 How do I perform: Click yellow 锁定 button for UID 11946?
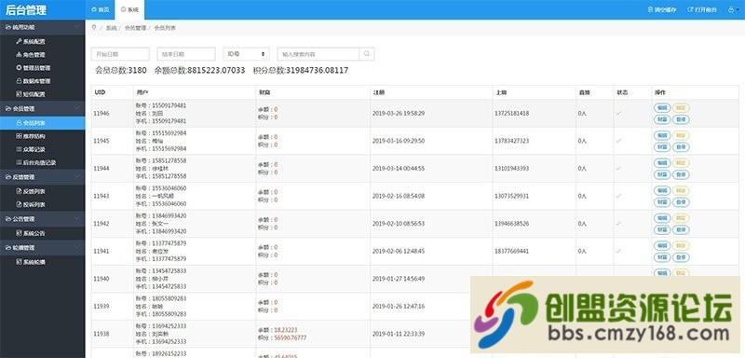click(x=681, y=108)
